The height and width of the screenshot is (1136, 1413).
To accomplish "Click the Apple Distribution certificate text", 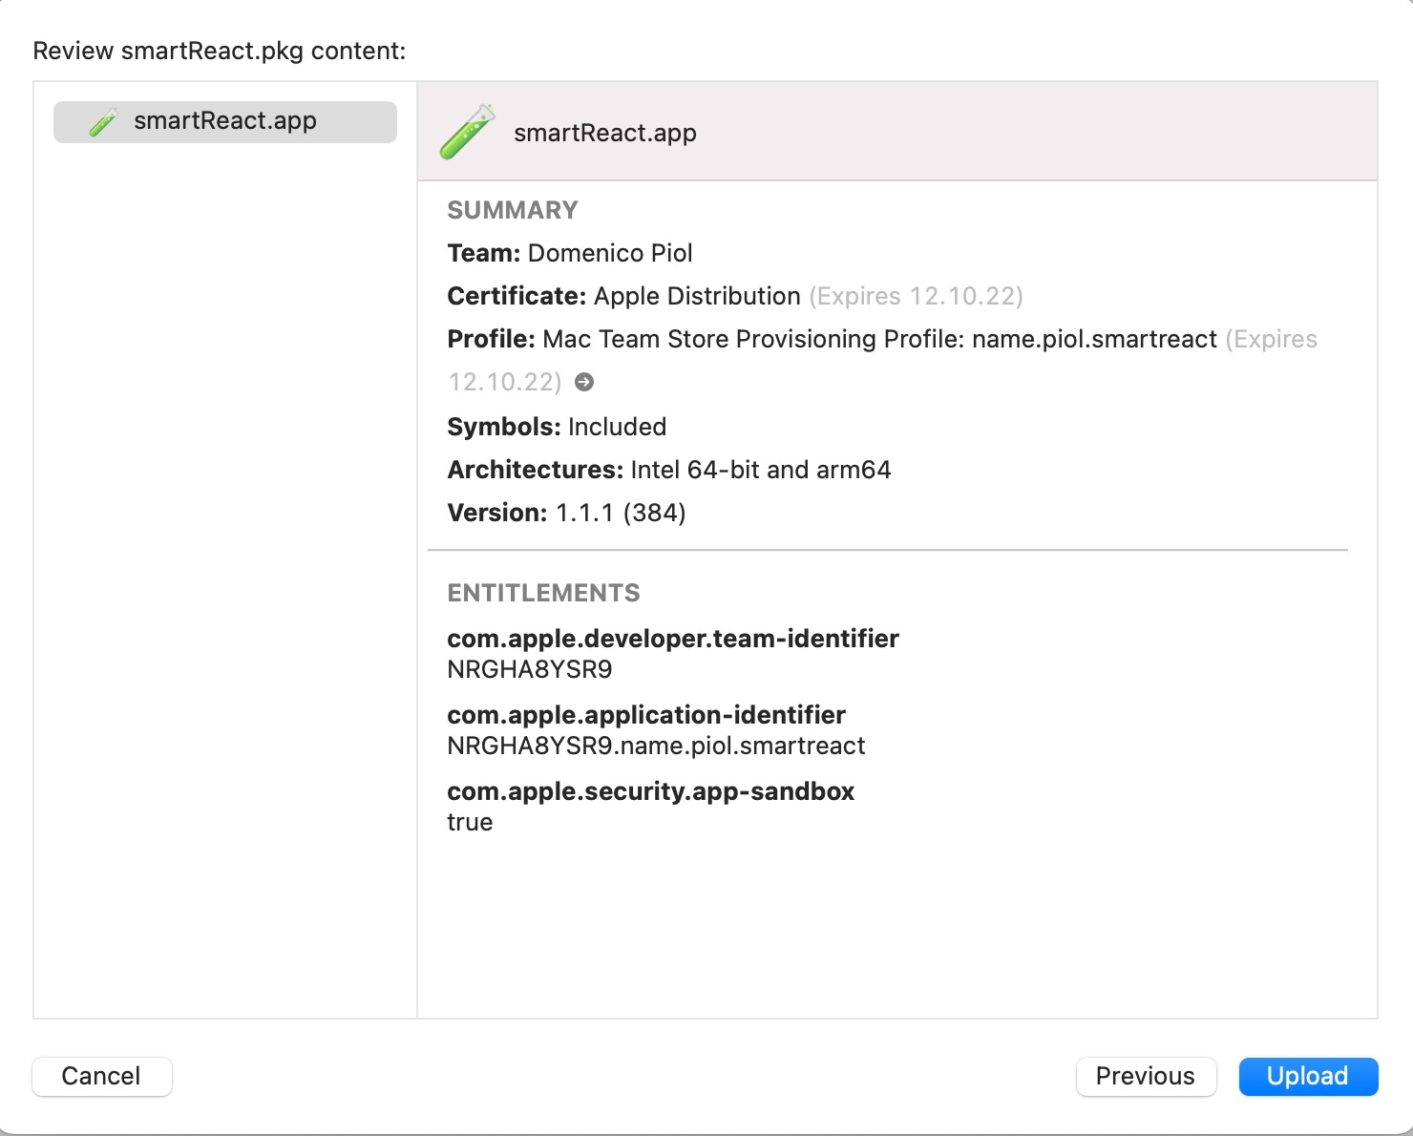I will click(697, 296).
